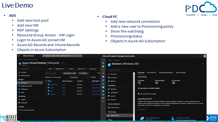
Task: Open WVD resource group in the HTMD row
Action: click(x=64, y=88)
